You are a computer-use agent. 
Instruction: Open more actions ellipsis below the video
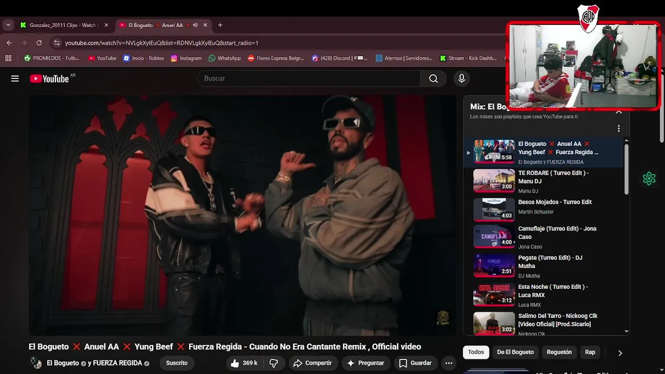pyautogui.click(x=449, y=363)
